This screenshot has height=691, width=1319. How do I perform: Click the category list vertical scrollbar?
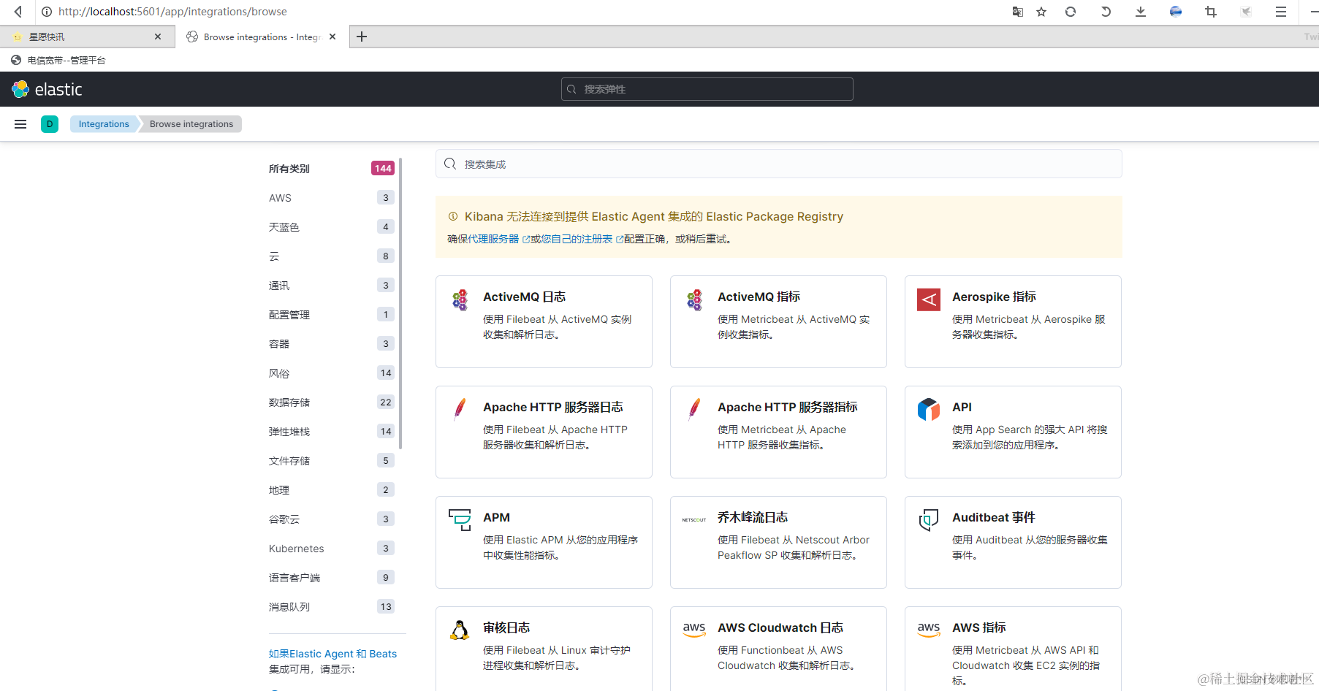pyautogui.click(x=401, y=304)
